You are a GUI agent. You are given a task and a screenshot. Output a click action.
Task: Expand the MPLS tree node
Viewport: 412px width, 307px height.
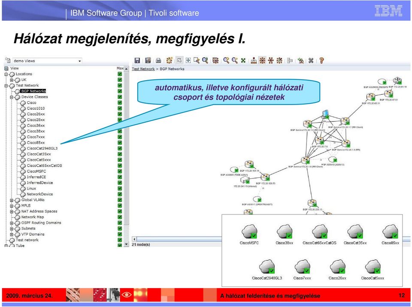click(x=12, y=206)
